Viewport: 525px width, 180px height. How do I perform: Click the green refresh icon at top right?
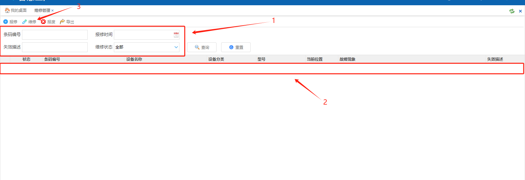click(x=512, y=11)
